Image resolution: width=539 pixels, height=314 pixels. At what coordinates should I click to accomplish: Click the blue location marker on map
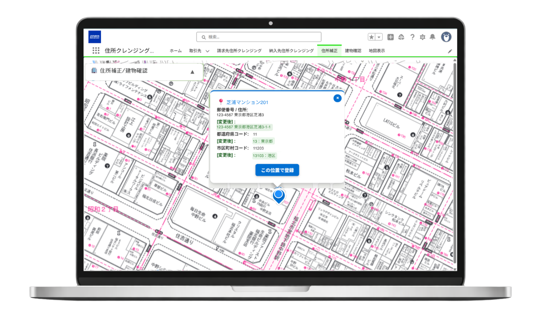279,196
